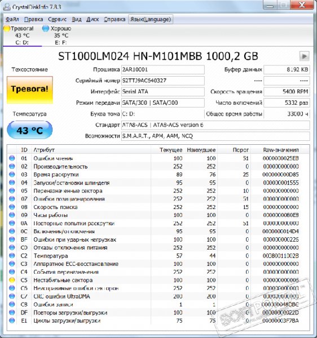Image resolution: width=317 pixels, height=338 pixels.
Task: Click status icon for Аппаратное ECC-восстановление
Action: [12, 264]
